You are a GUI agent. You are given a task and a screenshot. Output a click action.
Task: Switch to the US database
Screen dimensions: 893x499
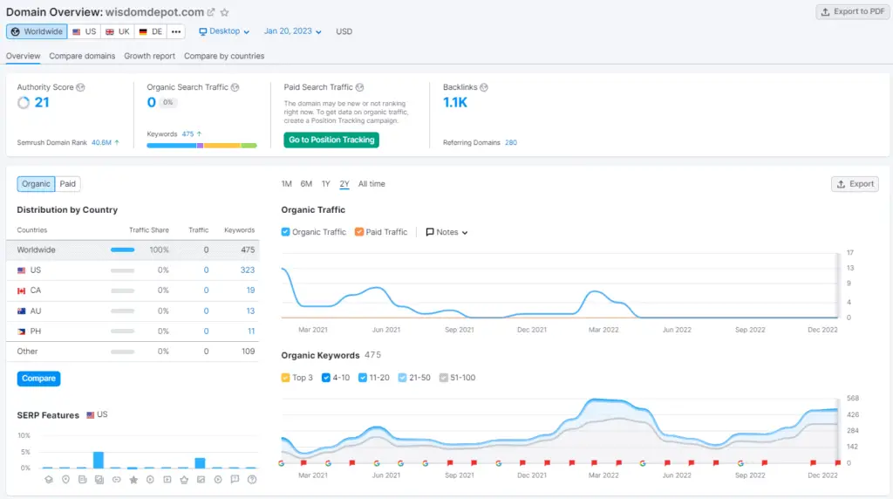pyautogui.click(x=85, y=31)
